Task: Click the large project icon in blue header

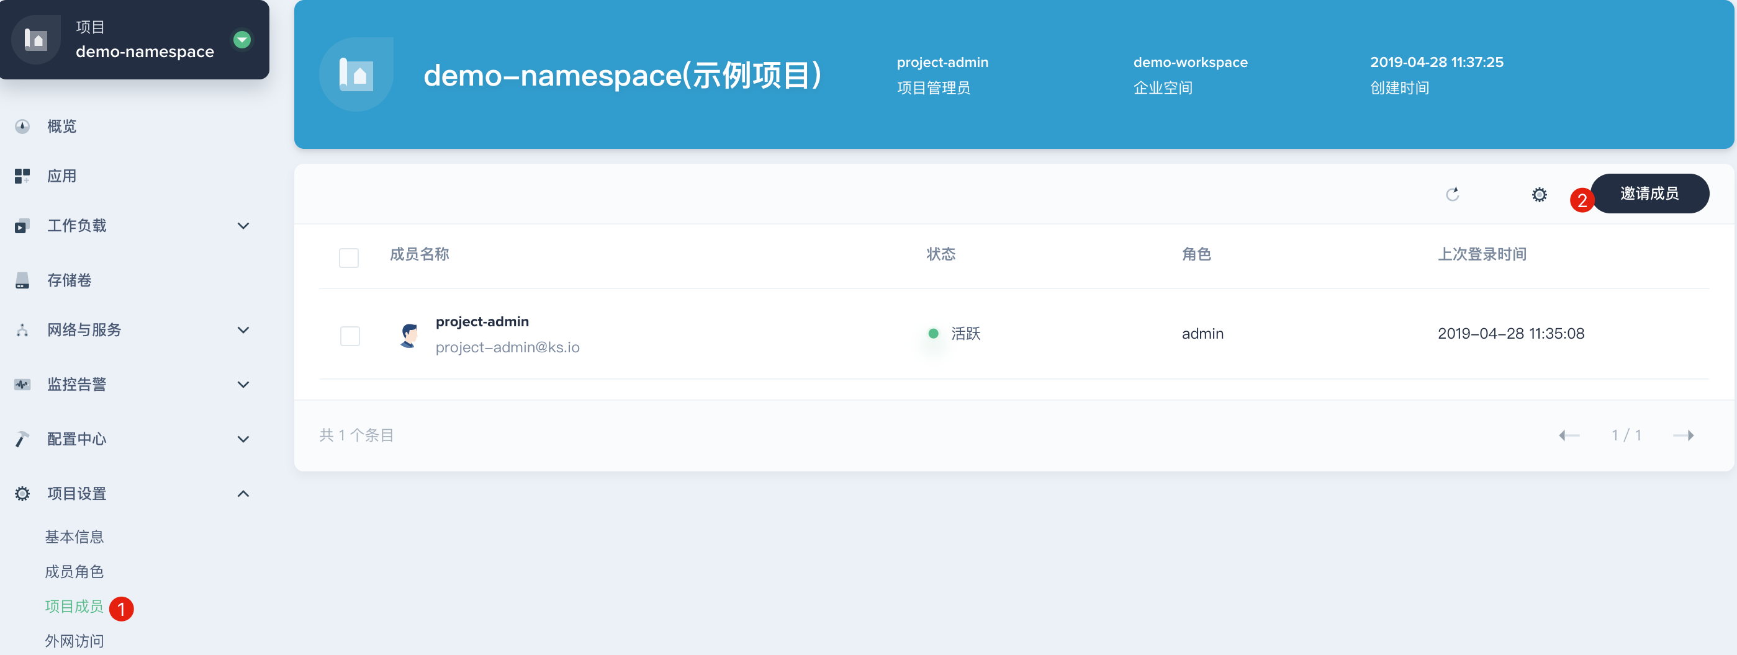Action: pyautogui.click(x=356, y=74)
